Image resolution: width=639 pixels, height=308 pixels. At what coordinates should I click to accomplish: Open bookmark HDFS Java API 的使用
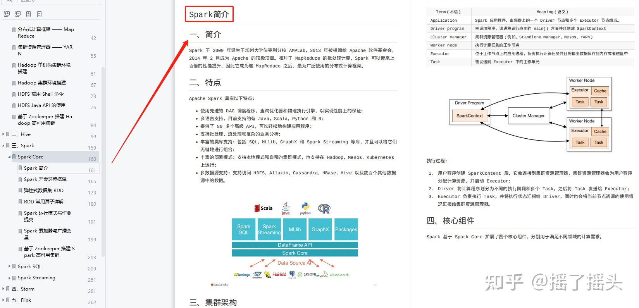tap(41, 105)
